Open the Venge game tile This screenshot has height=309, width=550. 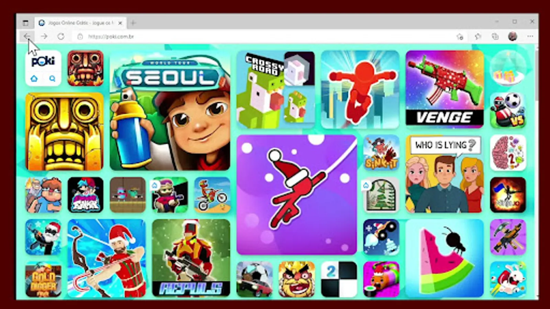[x=444, y=89]
